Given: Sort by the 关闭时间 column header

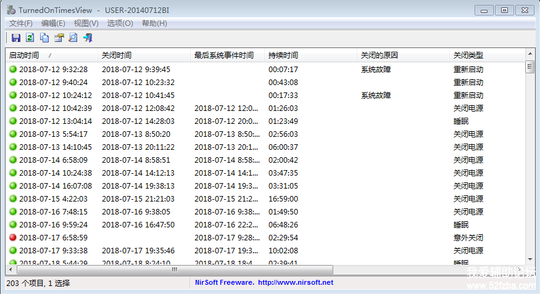Looking at the screenshot, I should [144, 55].
